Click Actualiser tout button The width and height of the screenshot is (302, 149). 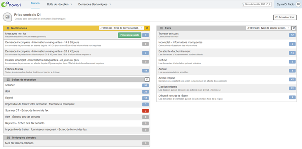285,17
